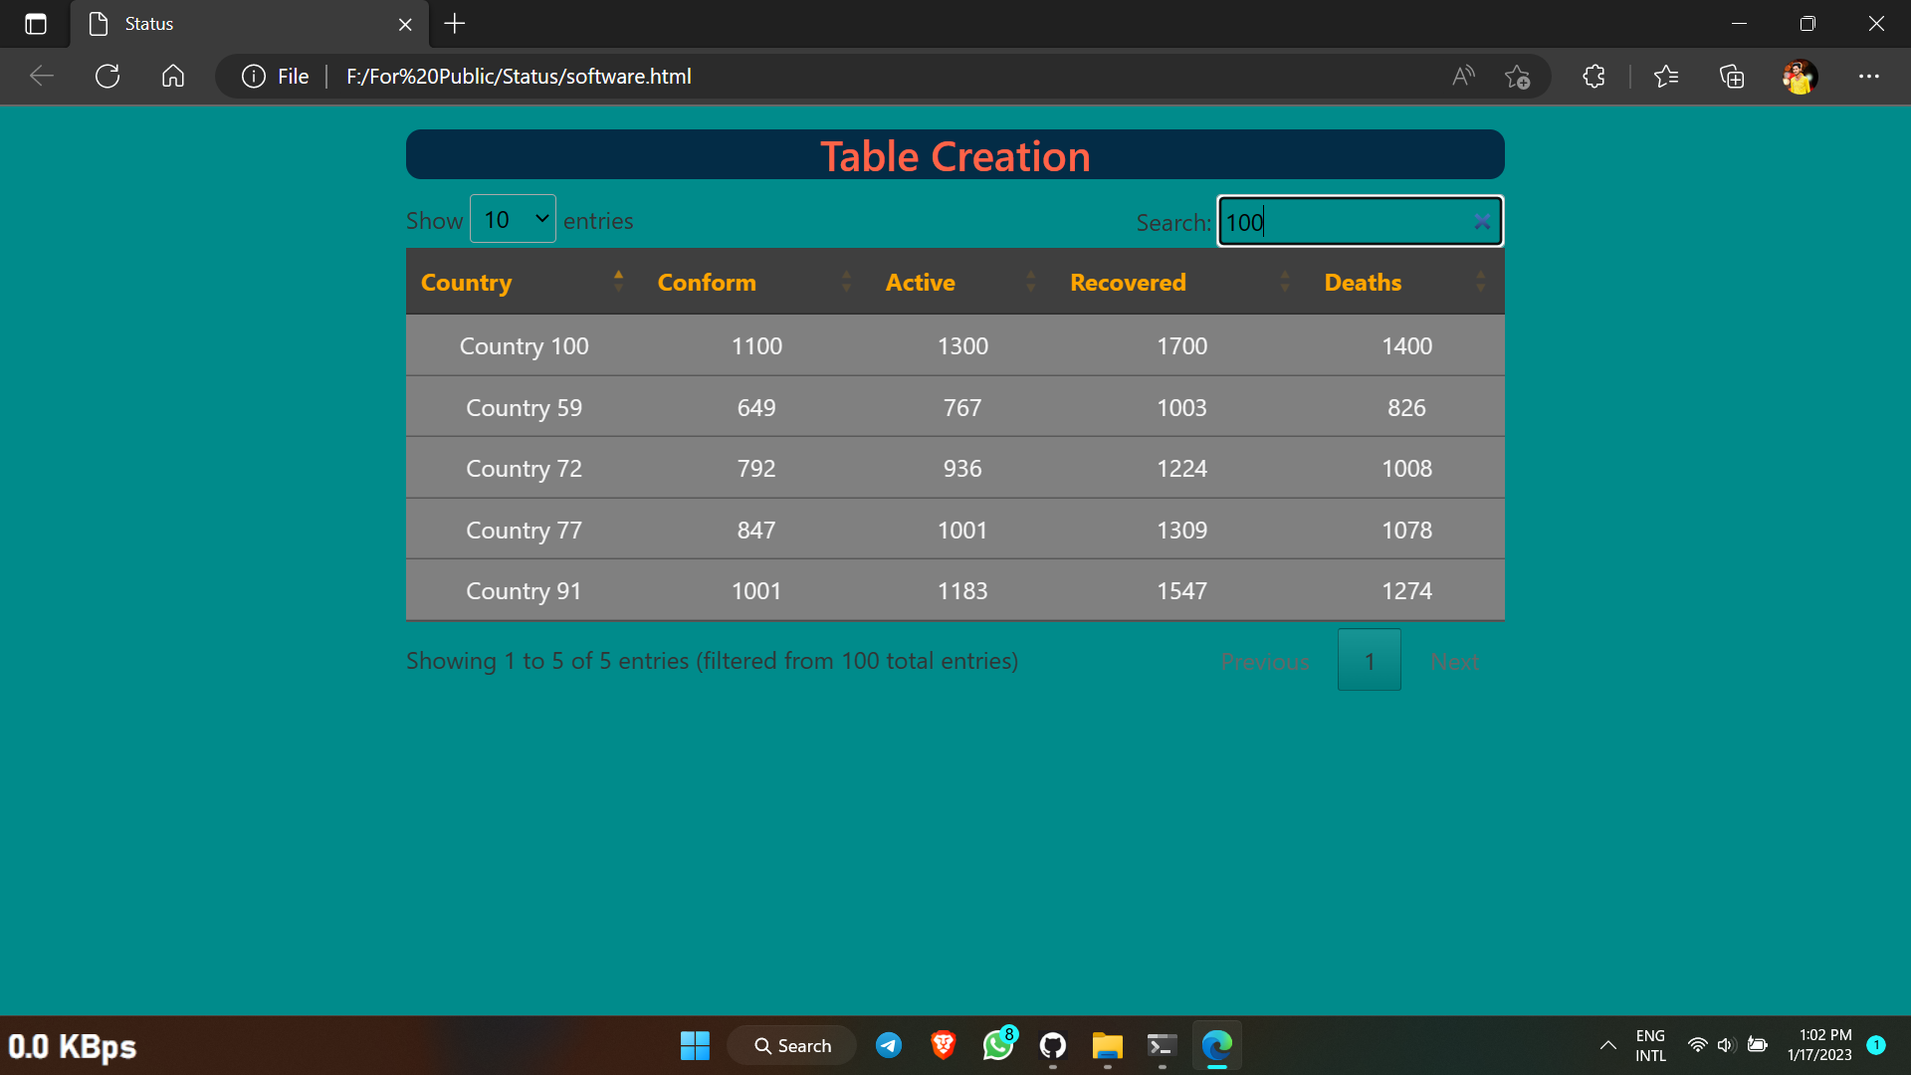
Task: Open the Collections icon in toolbar
Action: tap(1732, 76)
